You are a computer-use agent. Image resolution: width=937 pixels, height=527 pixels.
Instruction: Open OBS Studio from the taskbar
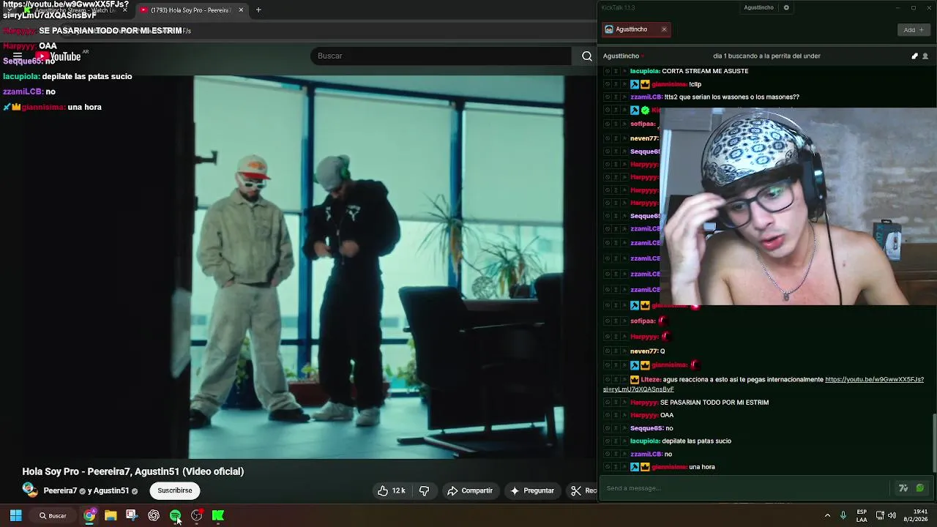tap(196, 515)
